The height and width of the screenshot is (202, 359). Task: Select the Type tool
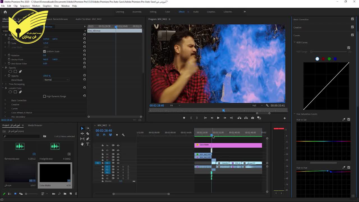coord(88,144)
